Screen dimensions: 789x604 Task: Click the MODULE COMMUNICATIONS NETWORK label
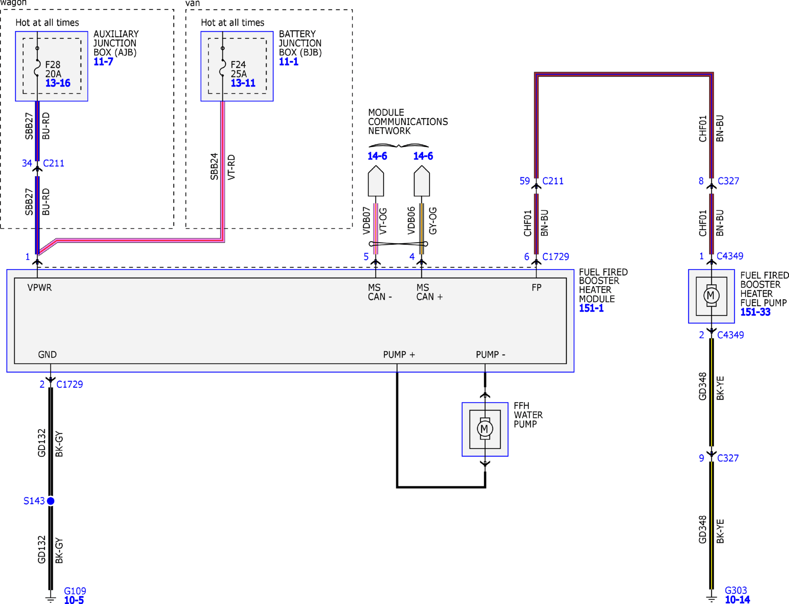[408, 122]
